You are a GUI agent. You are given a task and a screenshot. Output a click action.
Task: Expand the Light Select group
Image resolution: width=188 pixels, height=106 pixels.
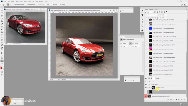148,85
